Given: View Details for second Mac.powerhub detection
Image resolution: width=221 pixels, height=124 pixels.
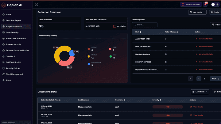Looking at the screenshot, I should pos(197,115).
